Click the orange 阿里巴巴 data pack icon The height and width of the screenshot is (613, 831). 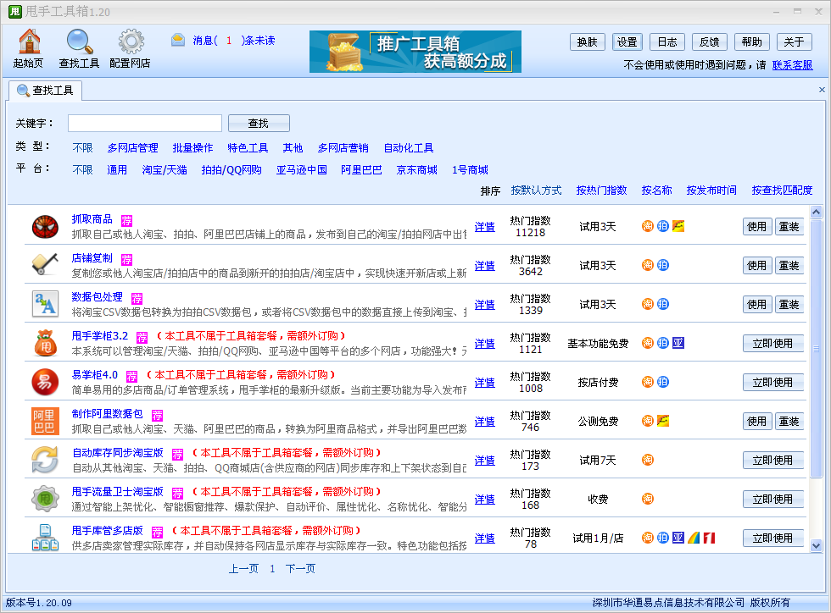(44, 422)
